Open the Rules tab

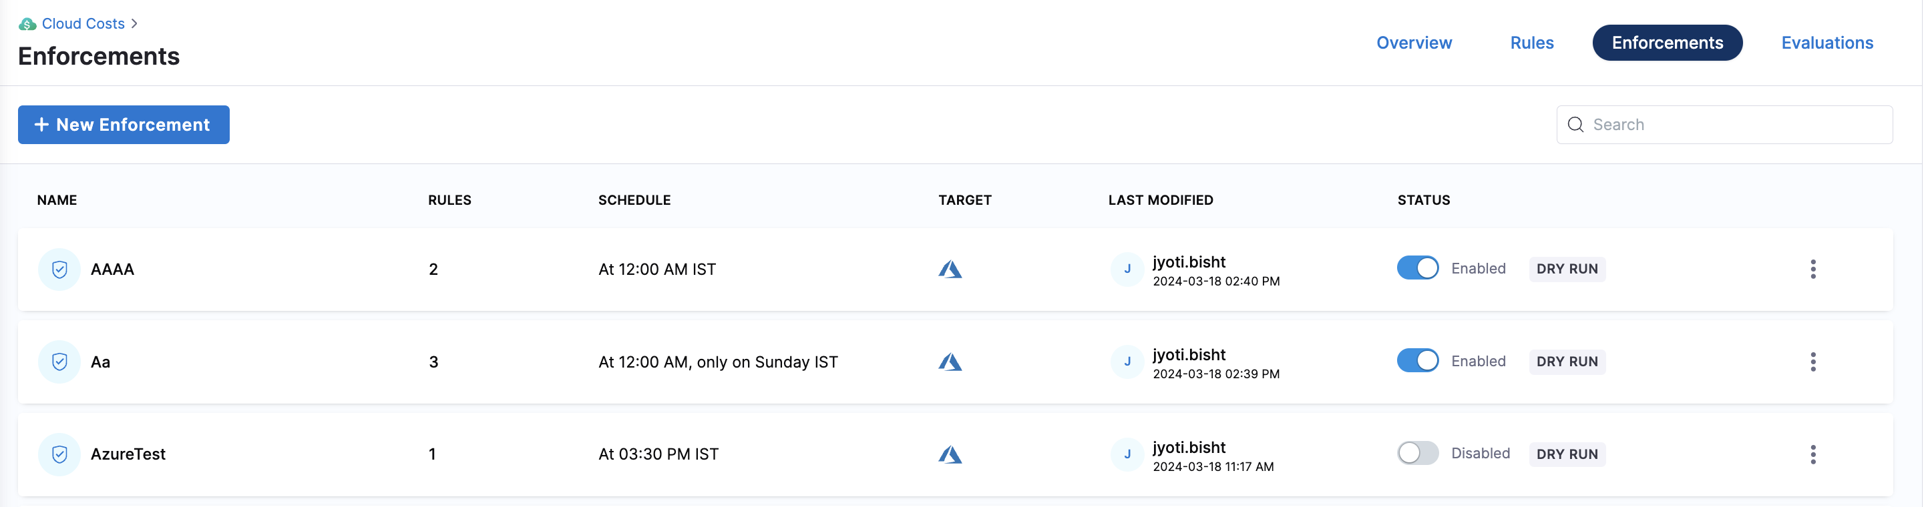click(1531, 43)
